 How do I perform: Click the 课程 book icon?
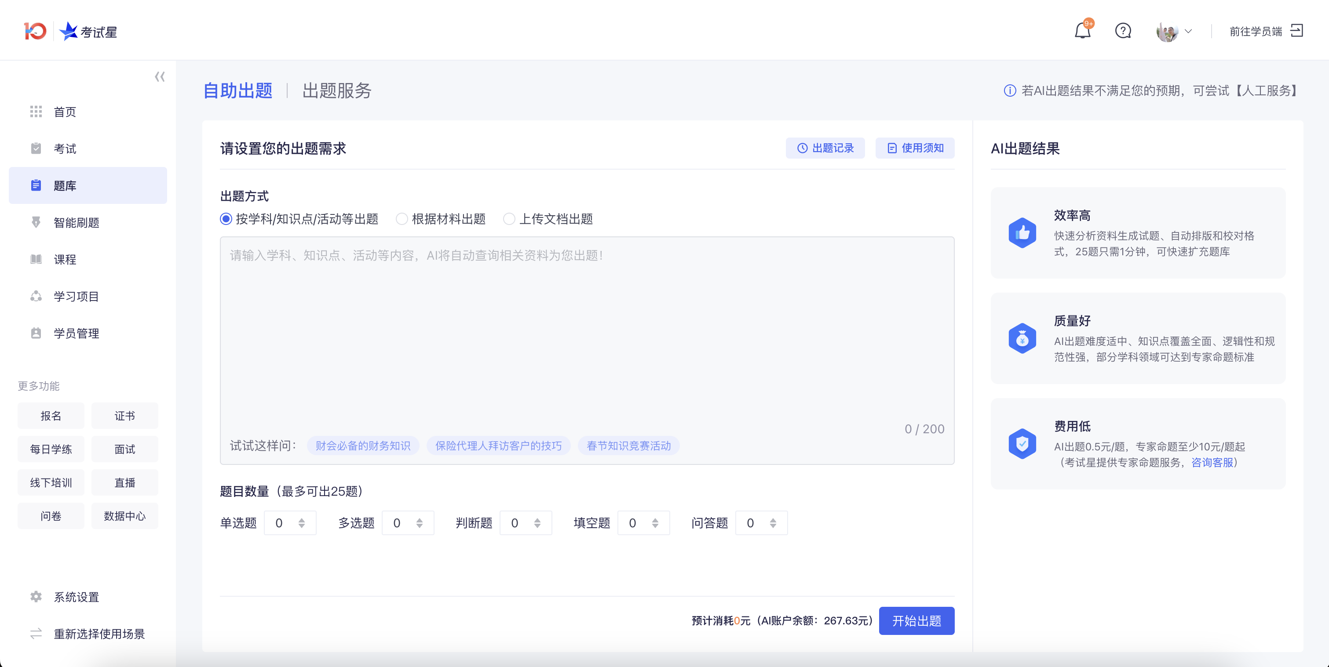(x=36, y=259)
